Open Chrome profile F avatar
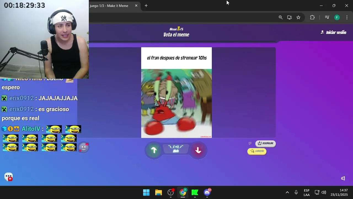Image resolution: width=353 pixels, height=199 pixels. pos(337,17)
